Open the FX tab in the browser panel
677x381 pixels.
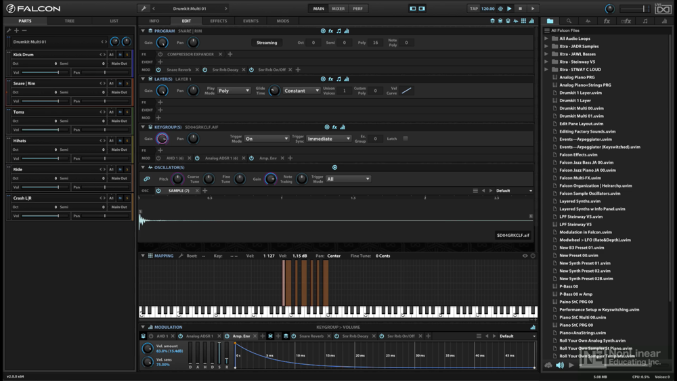[607, 21]
